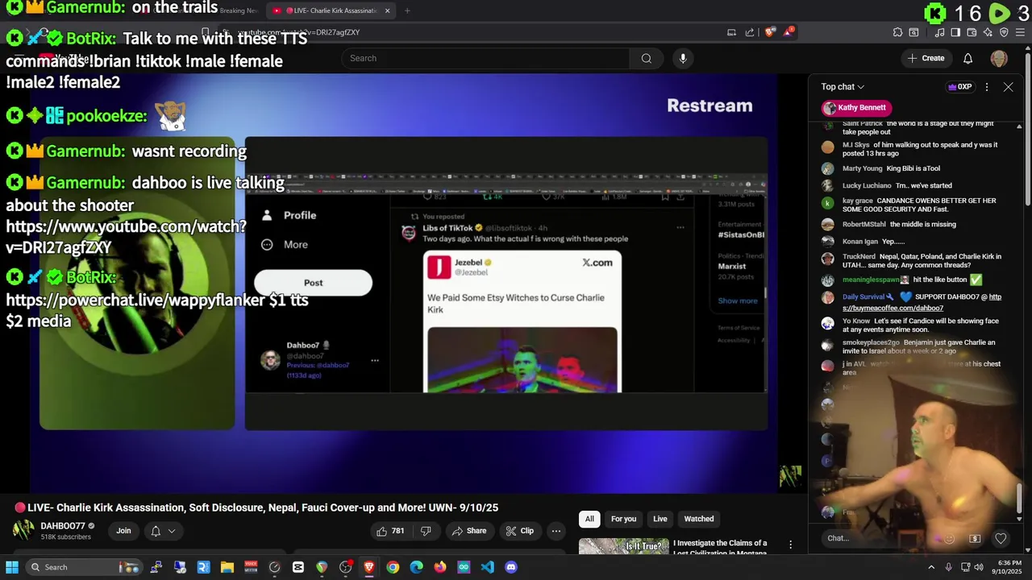Close the live chat panel

[1008, 87]
